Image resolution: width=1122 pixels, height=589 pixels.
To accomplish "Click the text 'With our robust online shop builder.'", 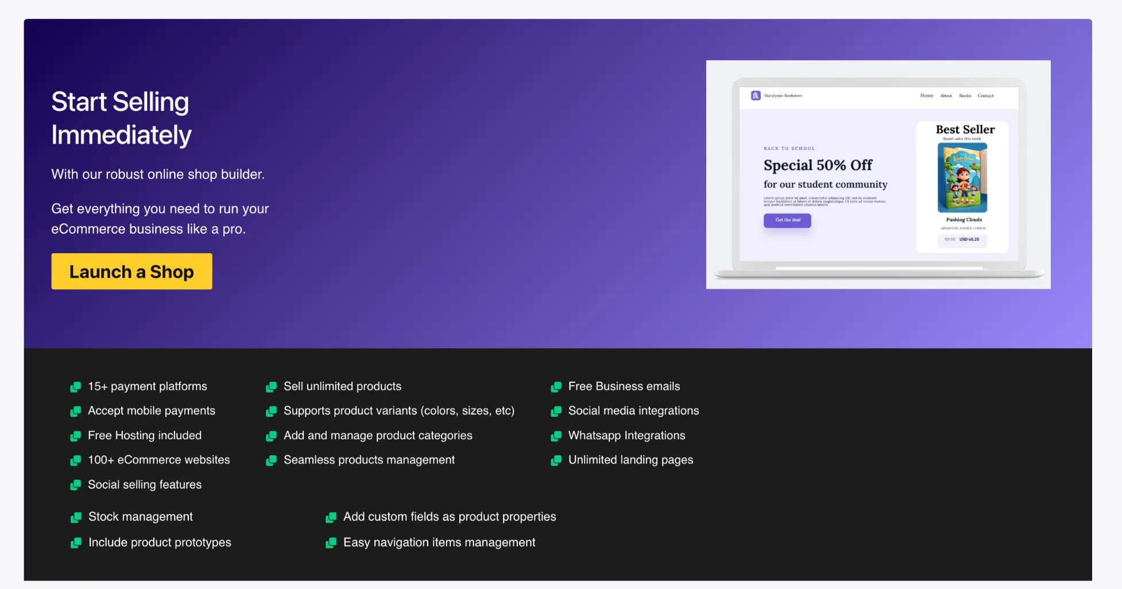I will click(x=158, y=174).
